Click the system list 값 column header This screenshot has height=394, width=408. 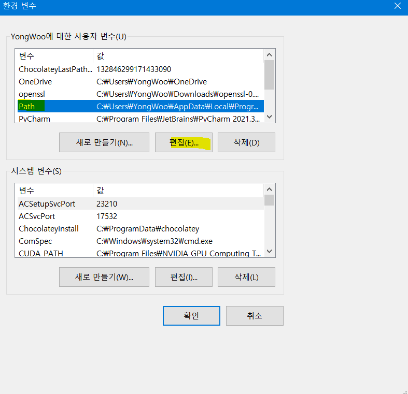pyautogui.click(x=178, y=191)
